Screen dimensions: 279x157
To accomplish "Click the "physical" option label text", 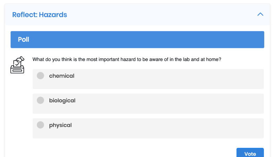I will click(60, 125).
